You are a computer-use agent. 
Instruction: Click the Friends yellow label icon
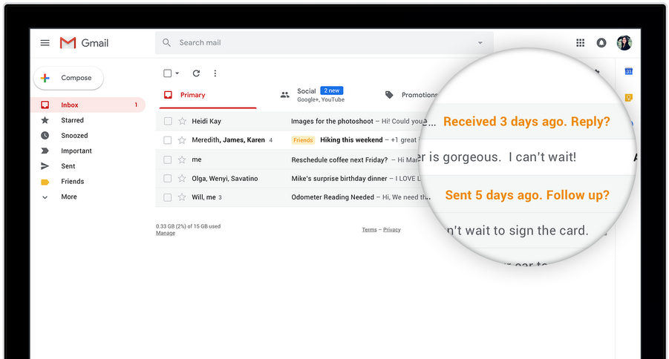coord(45,182)
